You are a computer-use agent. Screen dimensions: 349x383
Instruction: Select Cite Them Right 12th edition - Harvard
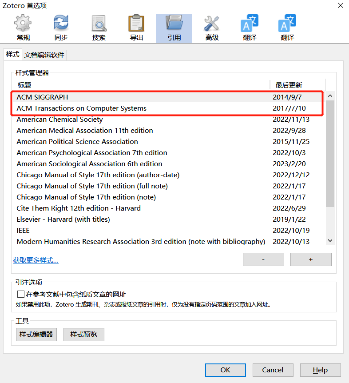pos(168,208)
